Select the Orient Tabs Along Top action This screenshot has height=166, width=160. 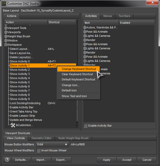pyautogui.click(x=23, y=112)
